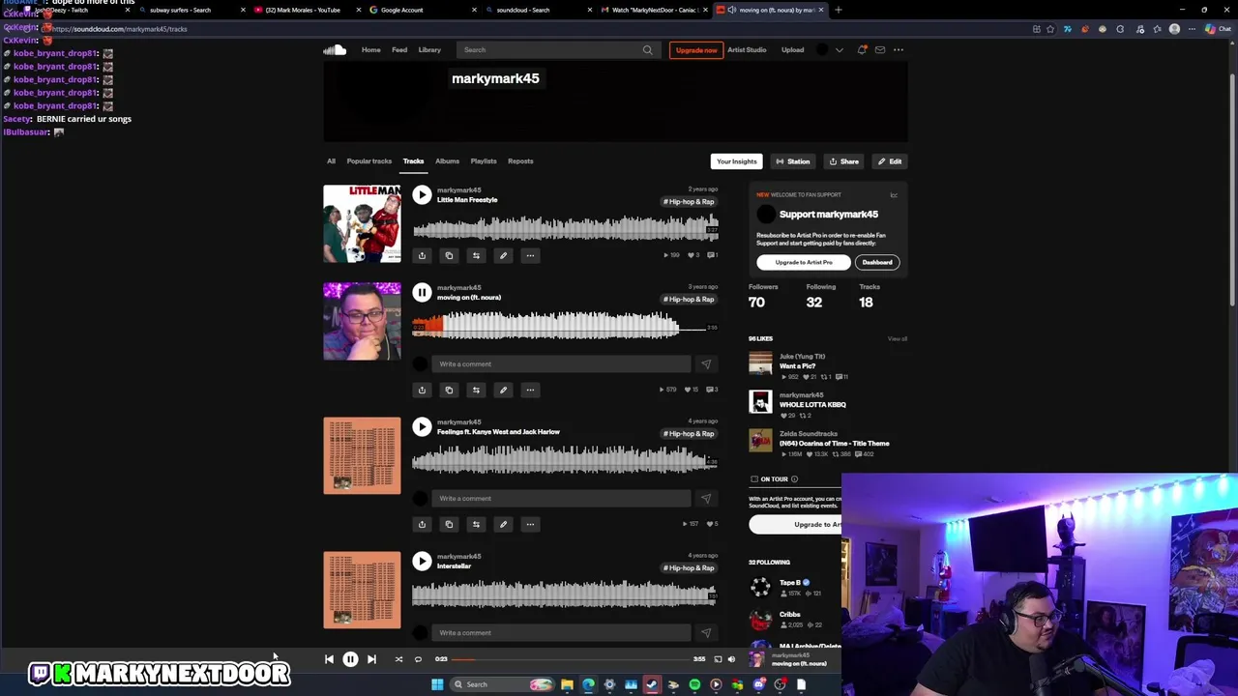
Task: Play Little Man Freestyle
Action: (x=422, y=195)
